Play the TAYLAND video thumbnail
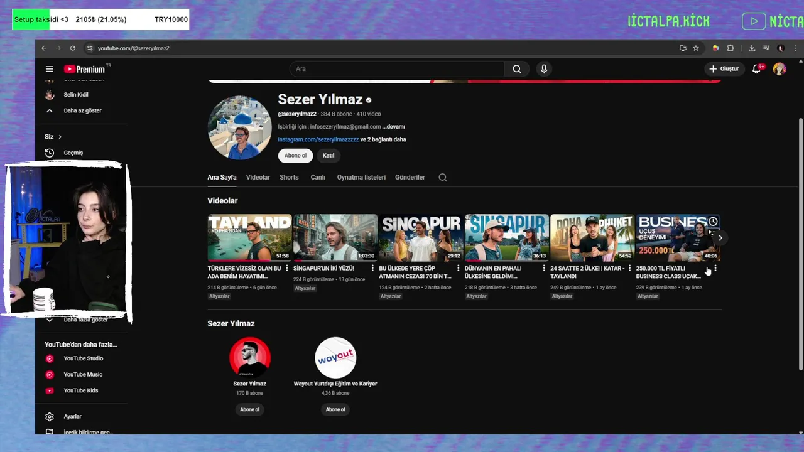This screenshot has height=452, width=804. [x=249, y=238]
